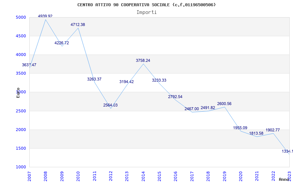293x183 pixels.
Task: Click the 1955.09 data label
Action: (x=240, y=128)
